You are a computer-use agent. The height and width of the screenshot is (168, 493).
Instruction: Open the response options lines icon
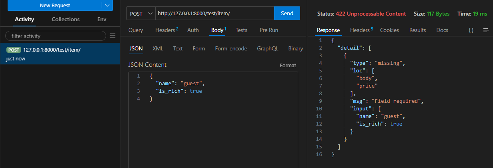click(486, 30)
